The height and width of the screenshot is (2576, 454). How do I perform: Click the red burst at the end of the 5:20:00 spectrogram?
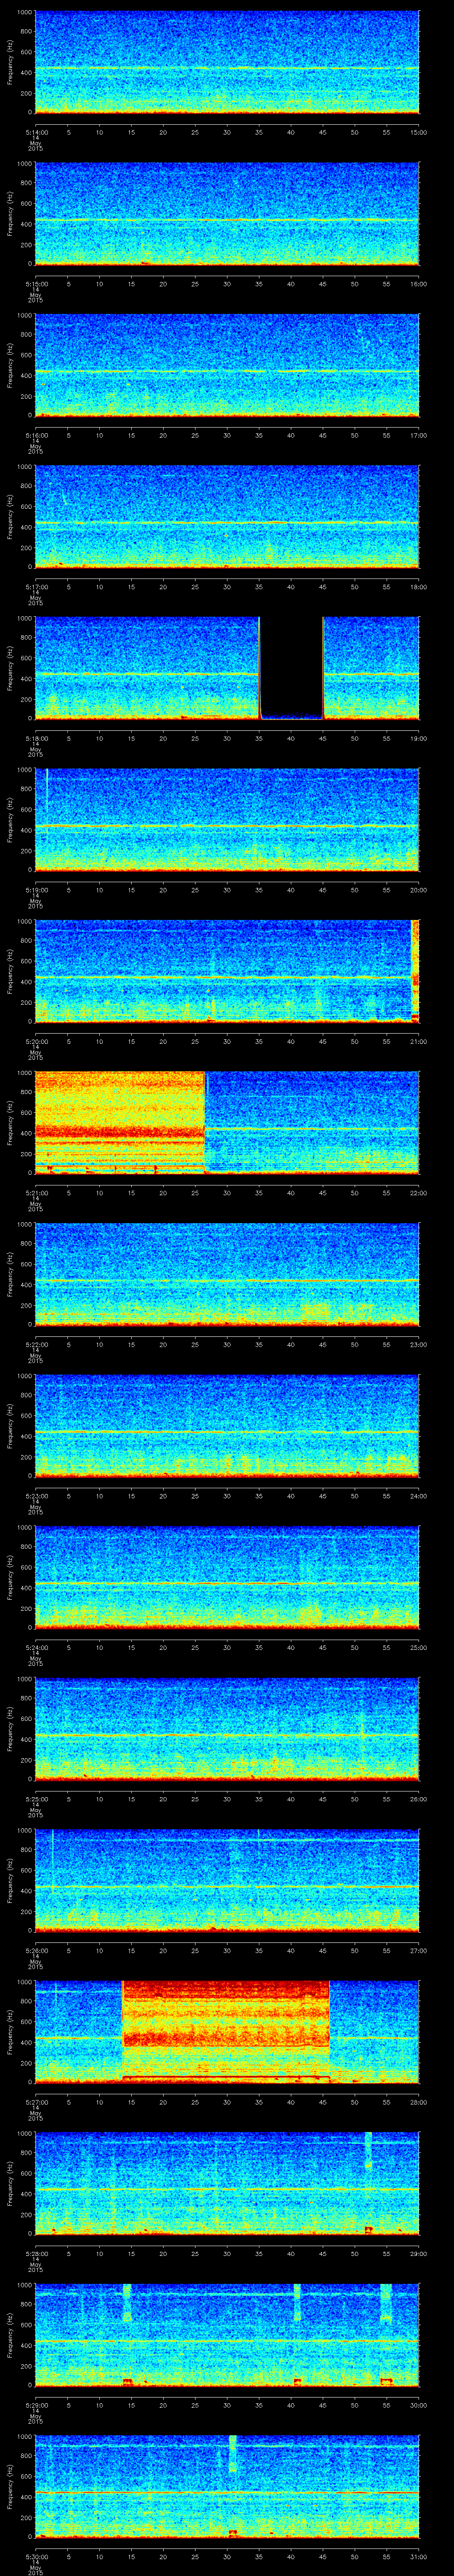pos(415,970)
